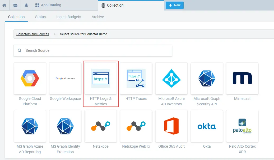Viewport: 274px width, 160px height.
Task: Select the HTTP Traces source icon
Action: tap(136, 78)
